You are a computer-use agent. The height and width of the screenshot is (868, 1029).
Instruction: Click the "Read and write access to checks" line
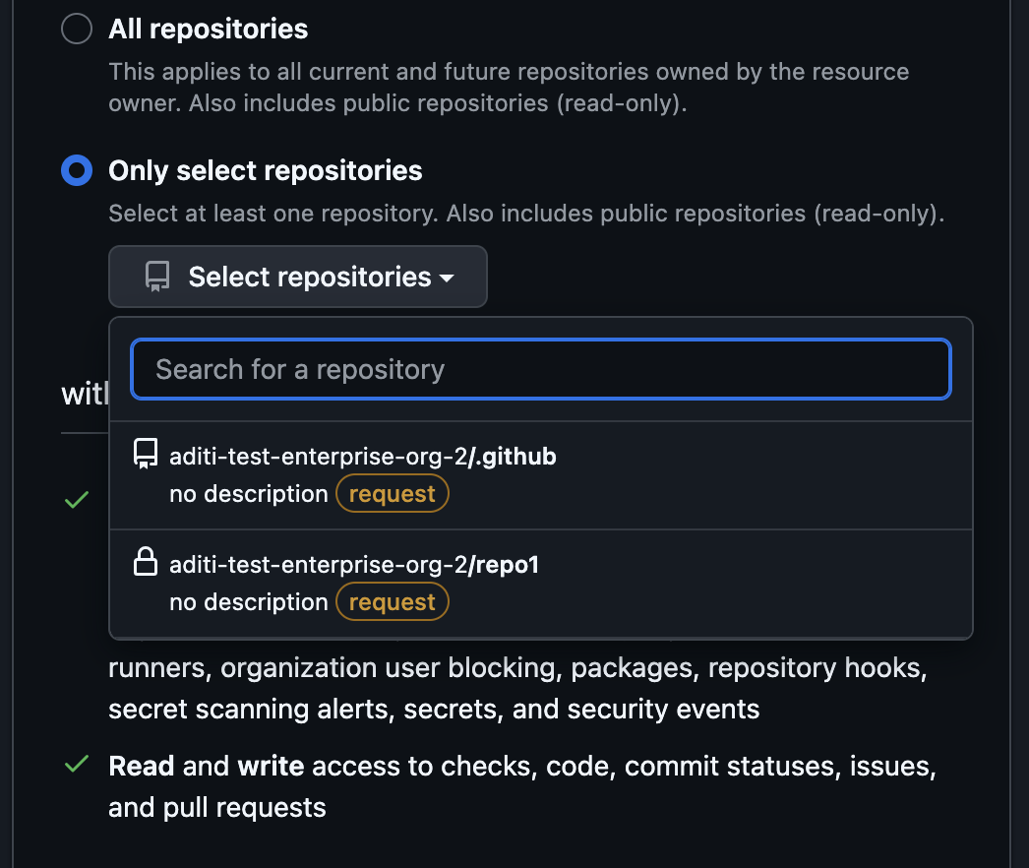pos(521,767)
